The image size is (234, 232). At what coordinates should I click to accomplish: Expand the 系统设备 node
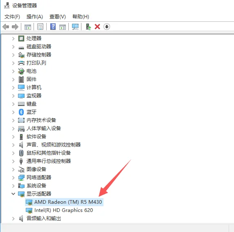tap(13, 186)
